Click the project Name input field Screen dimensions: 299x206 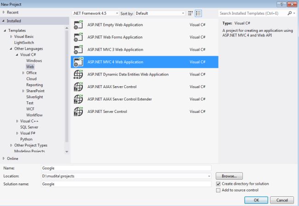(x=126, y=168)
